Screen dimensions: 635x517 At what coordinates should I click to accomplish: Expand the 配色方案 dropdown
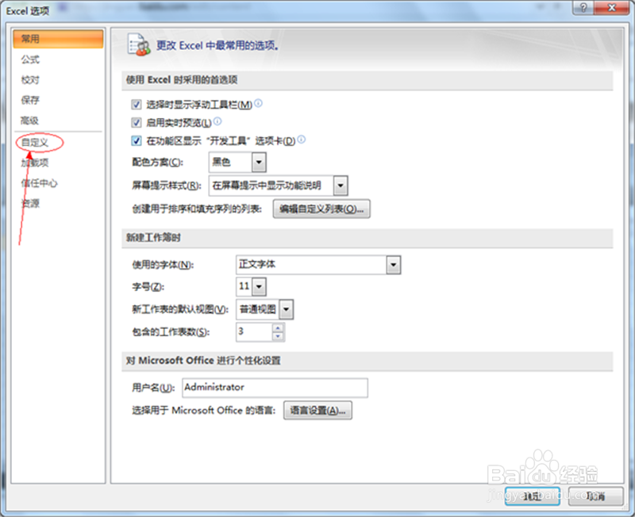pos(259,163)
